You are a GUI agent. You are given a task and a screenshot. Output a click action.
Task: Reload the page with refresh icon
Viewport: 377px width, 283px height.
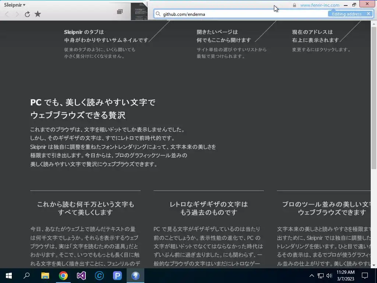(x=27, y=14)
